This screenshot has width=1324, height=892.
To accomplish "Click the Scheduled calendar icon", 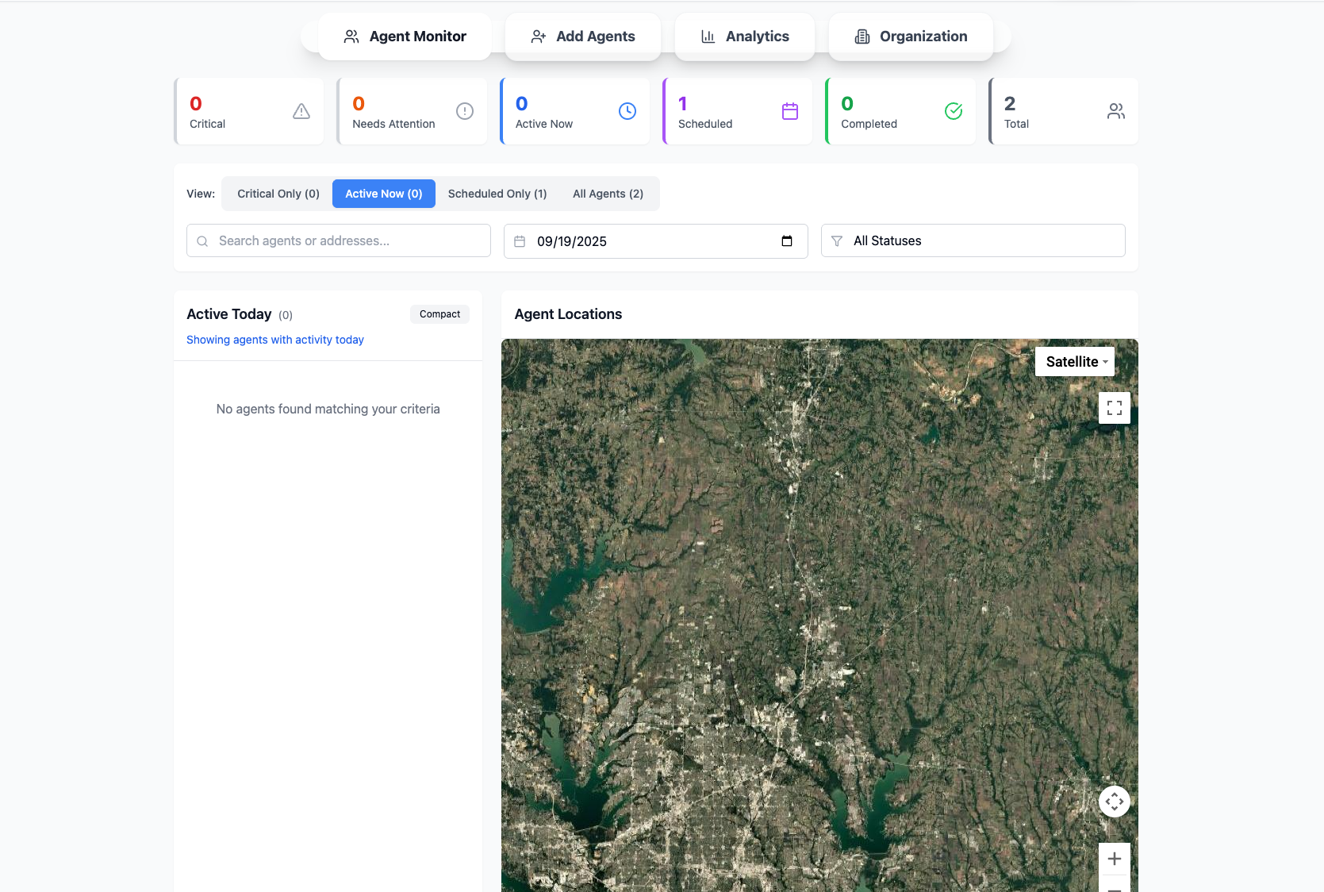I will pos(790,111).
